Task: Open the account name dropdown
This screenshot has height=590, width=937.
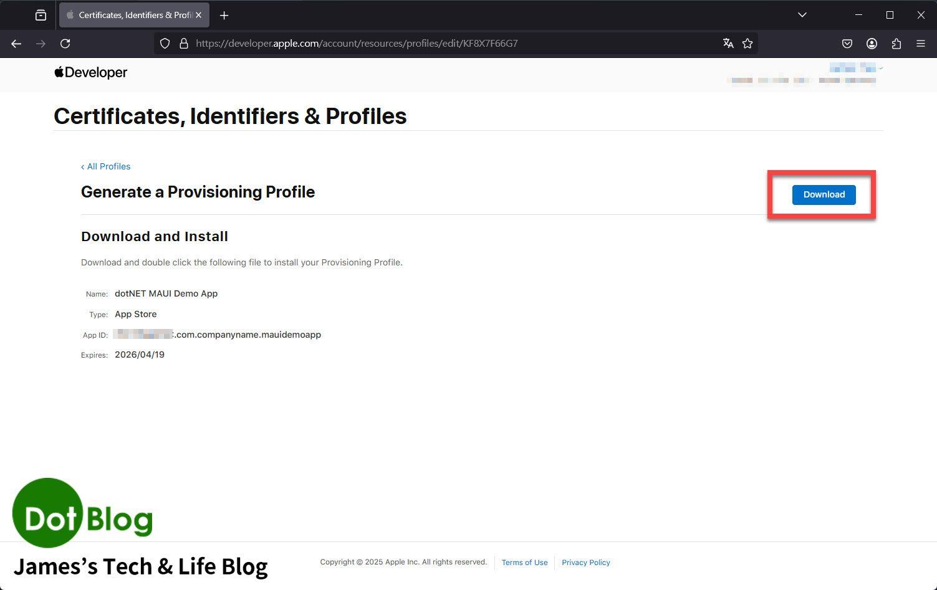Action: click(x=855, y=67)
